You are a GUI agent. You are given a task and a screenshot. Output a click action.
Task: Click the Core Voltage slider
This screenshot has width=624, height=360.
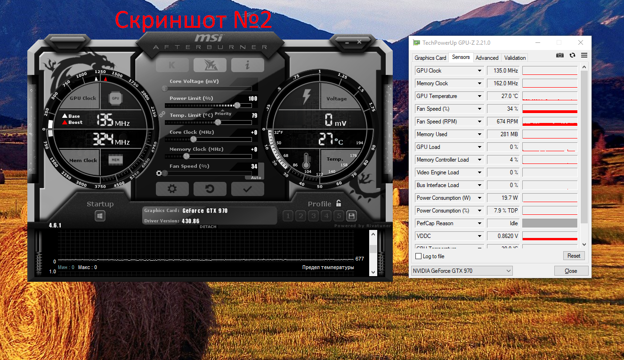pyautogui.click(x=208, y=89)
